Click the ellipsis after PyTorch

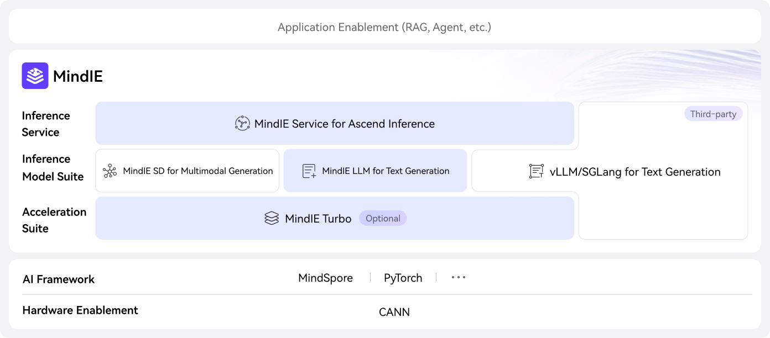[x=459, y=278]
